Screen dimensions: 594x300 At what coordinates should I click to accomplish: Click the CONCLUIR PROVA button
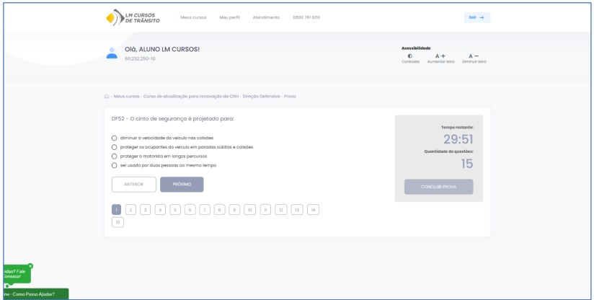[x=439, y=187]
